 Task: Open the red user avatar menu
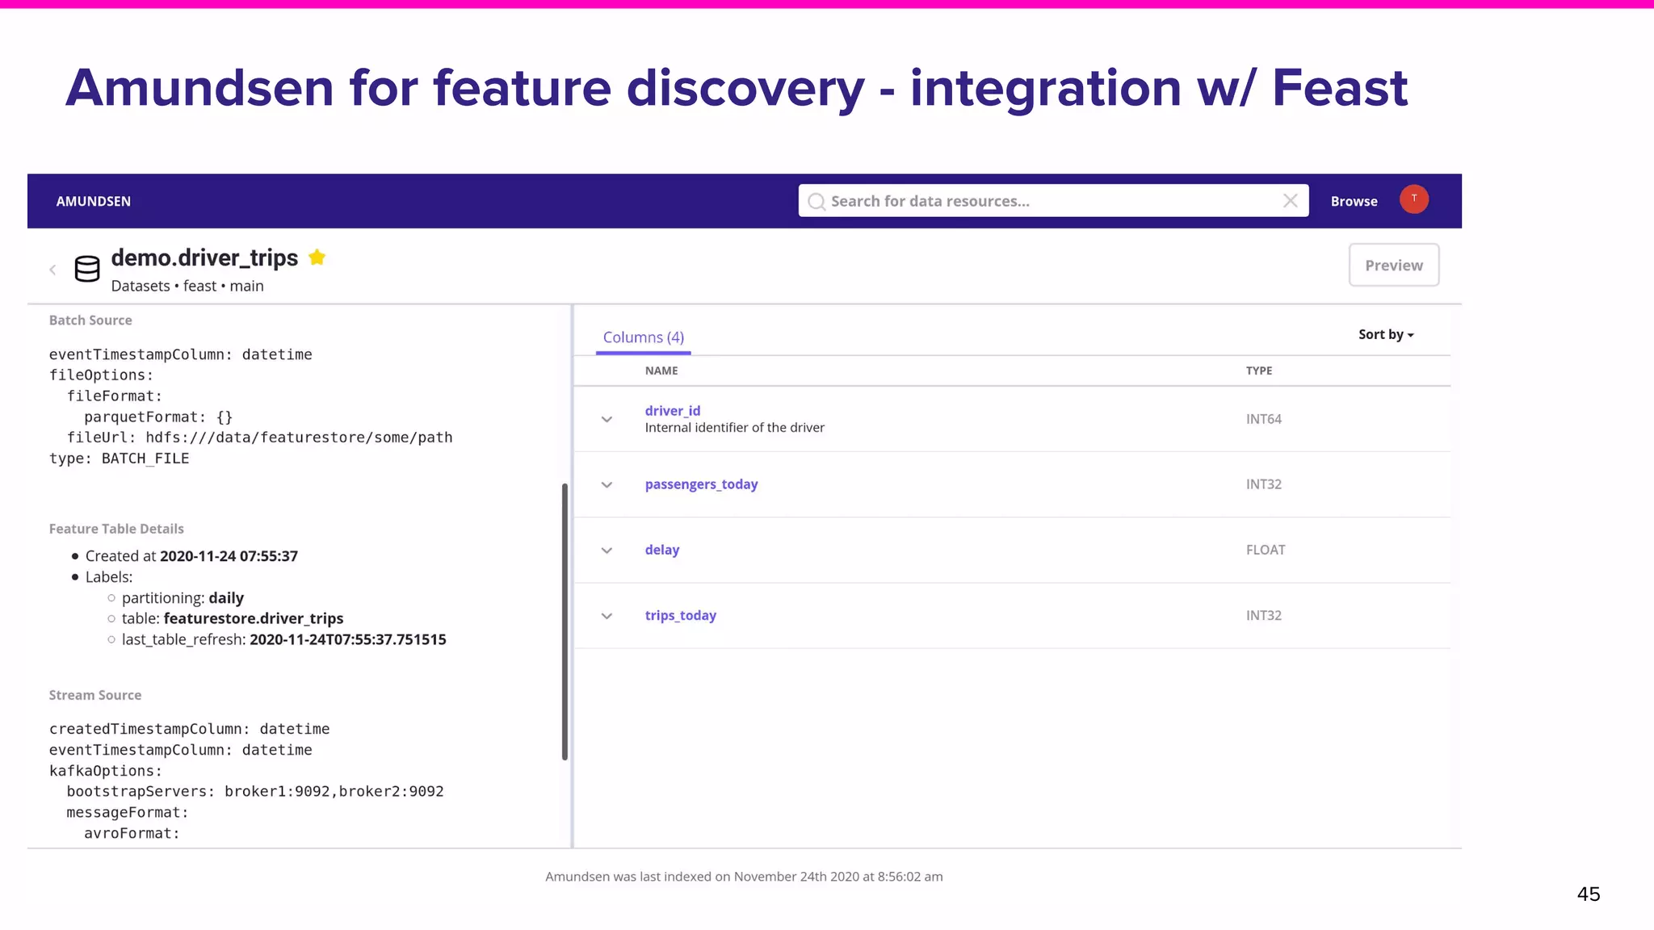(x=1413, y=199)
